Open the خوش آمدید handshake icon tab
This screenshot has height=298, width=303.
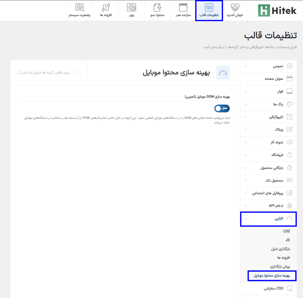tap(235, 7)
